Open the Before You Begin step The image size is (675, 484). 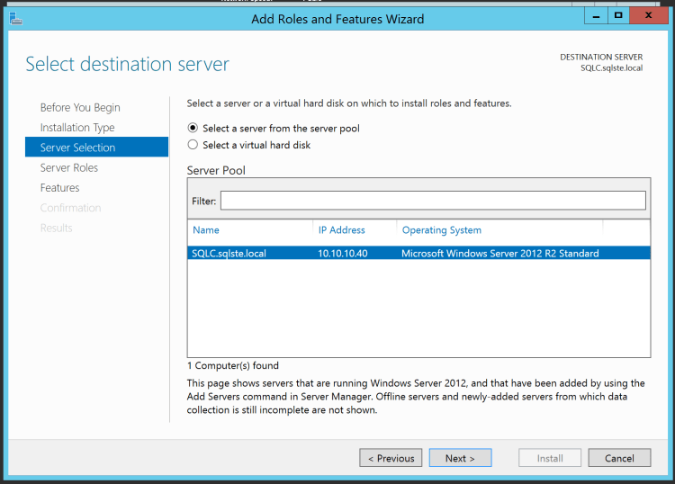80,108
